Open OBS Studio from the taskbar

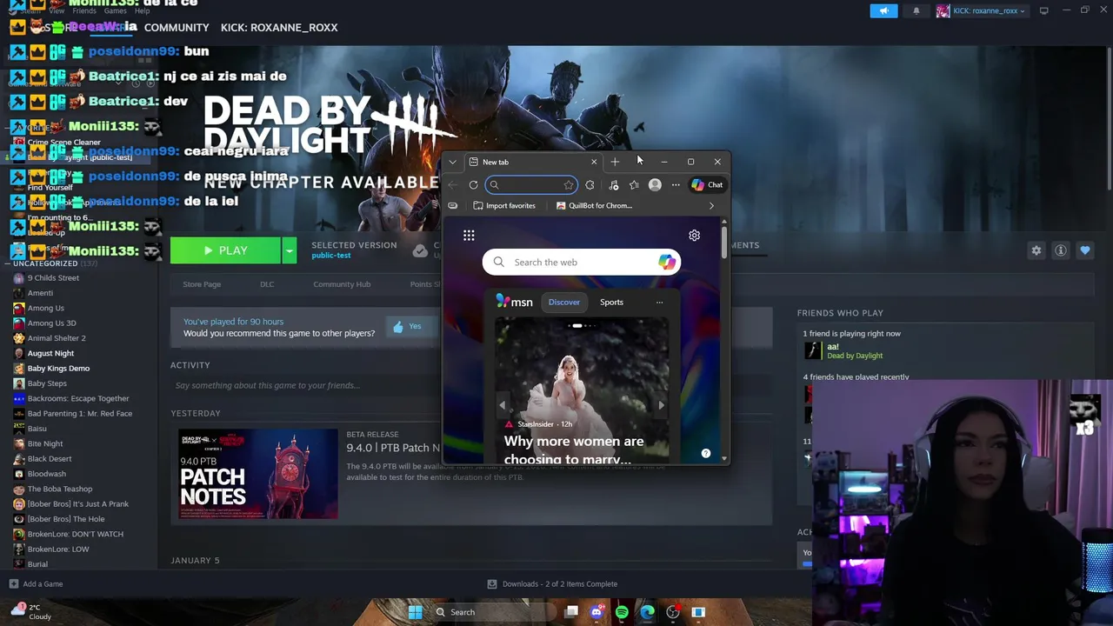click(x=673, y=612)
